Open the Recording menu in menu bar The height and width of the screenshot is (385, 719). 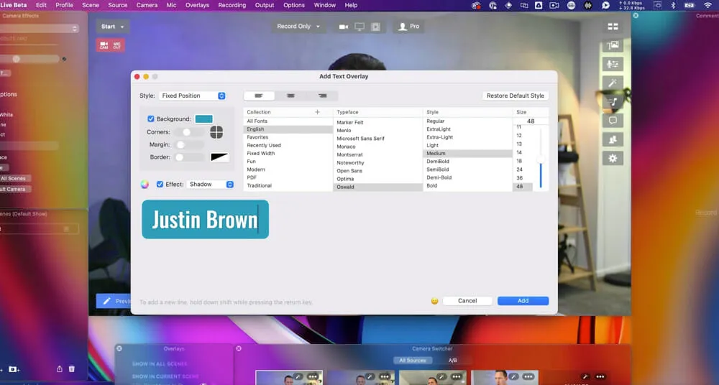232,5
